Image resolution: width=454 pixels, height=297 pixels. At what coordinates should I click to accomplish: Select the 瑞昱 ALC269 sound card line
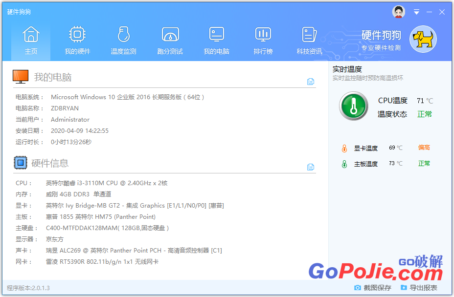point(134,251)
